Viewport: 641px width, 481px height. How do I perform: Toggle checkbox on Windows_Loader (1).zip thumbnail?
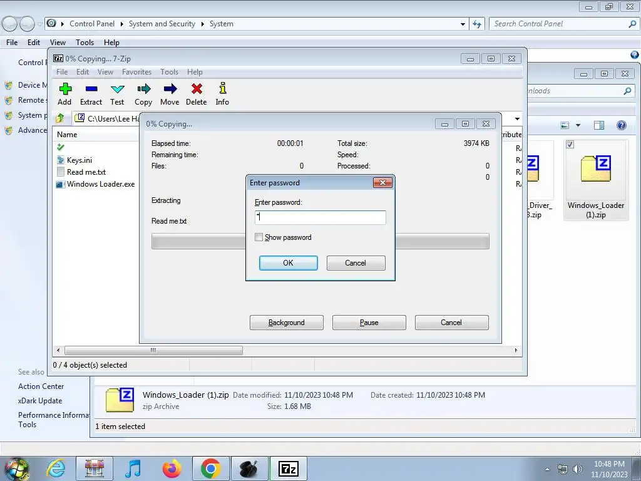[570, 145]
